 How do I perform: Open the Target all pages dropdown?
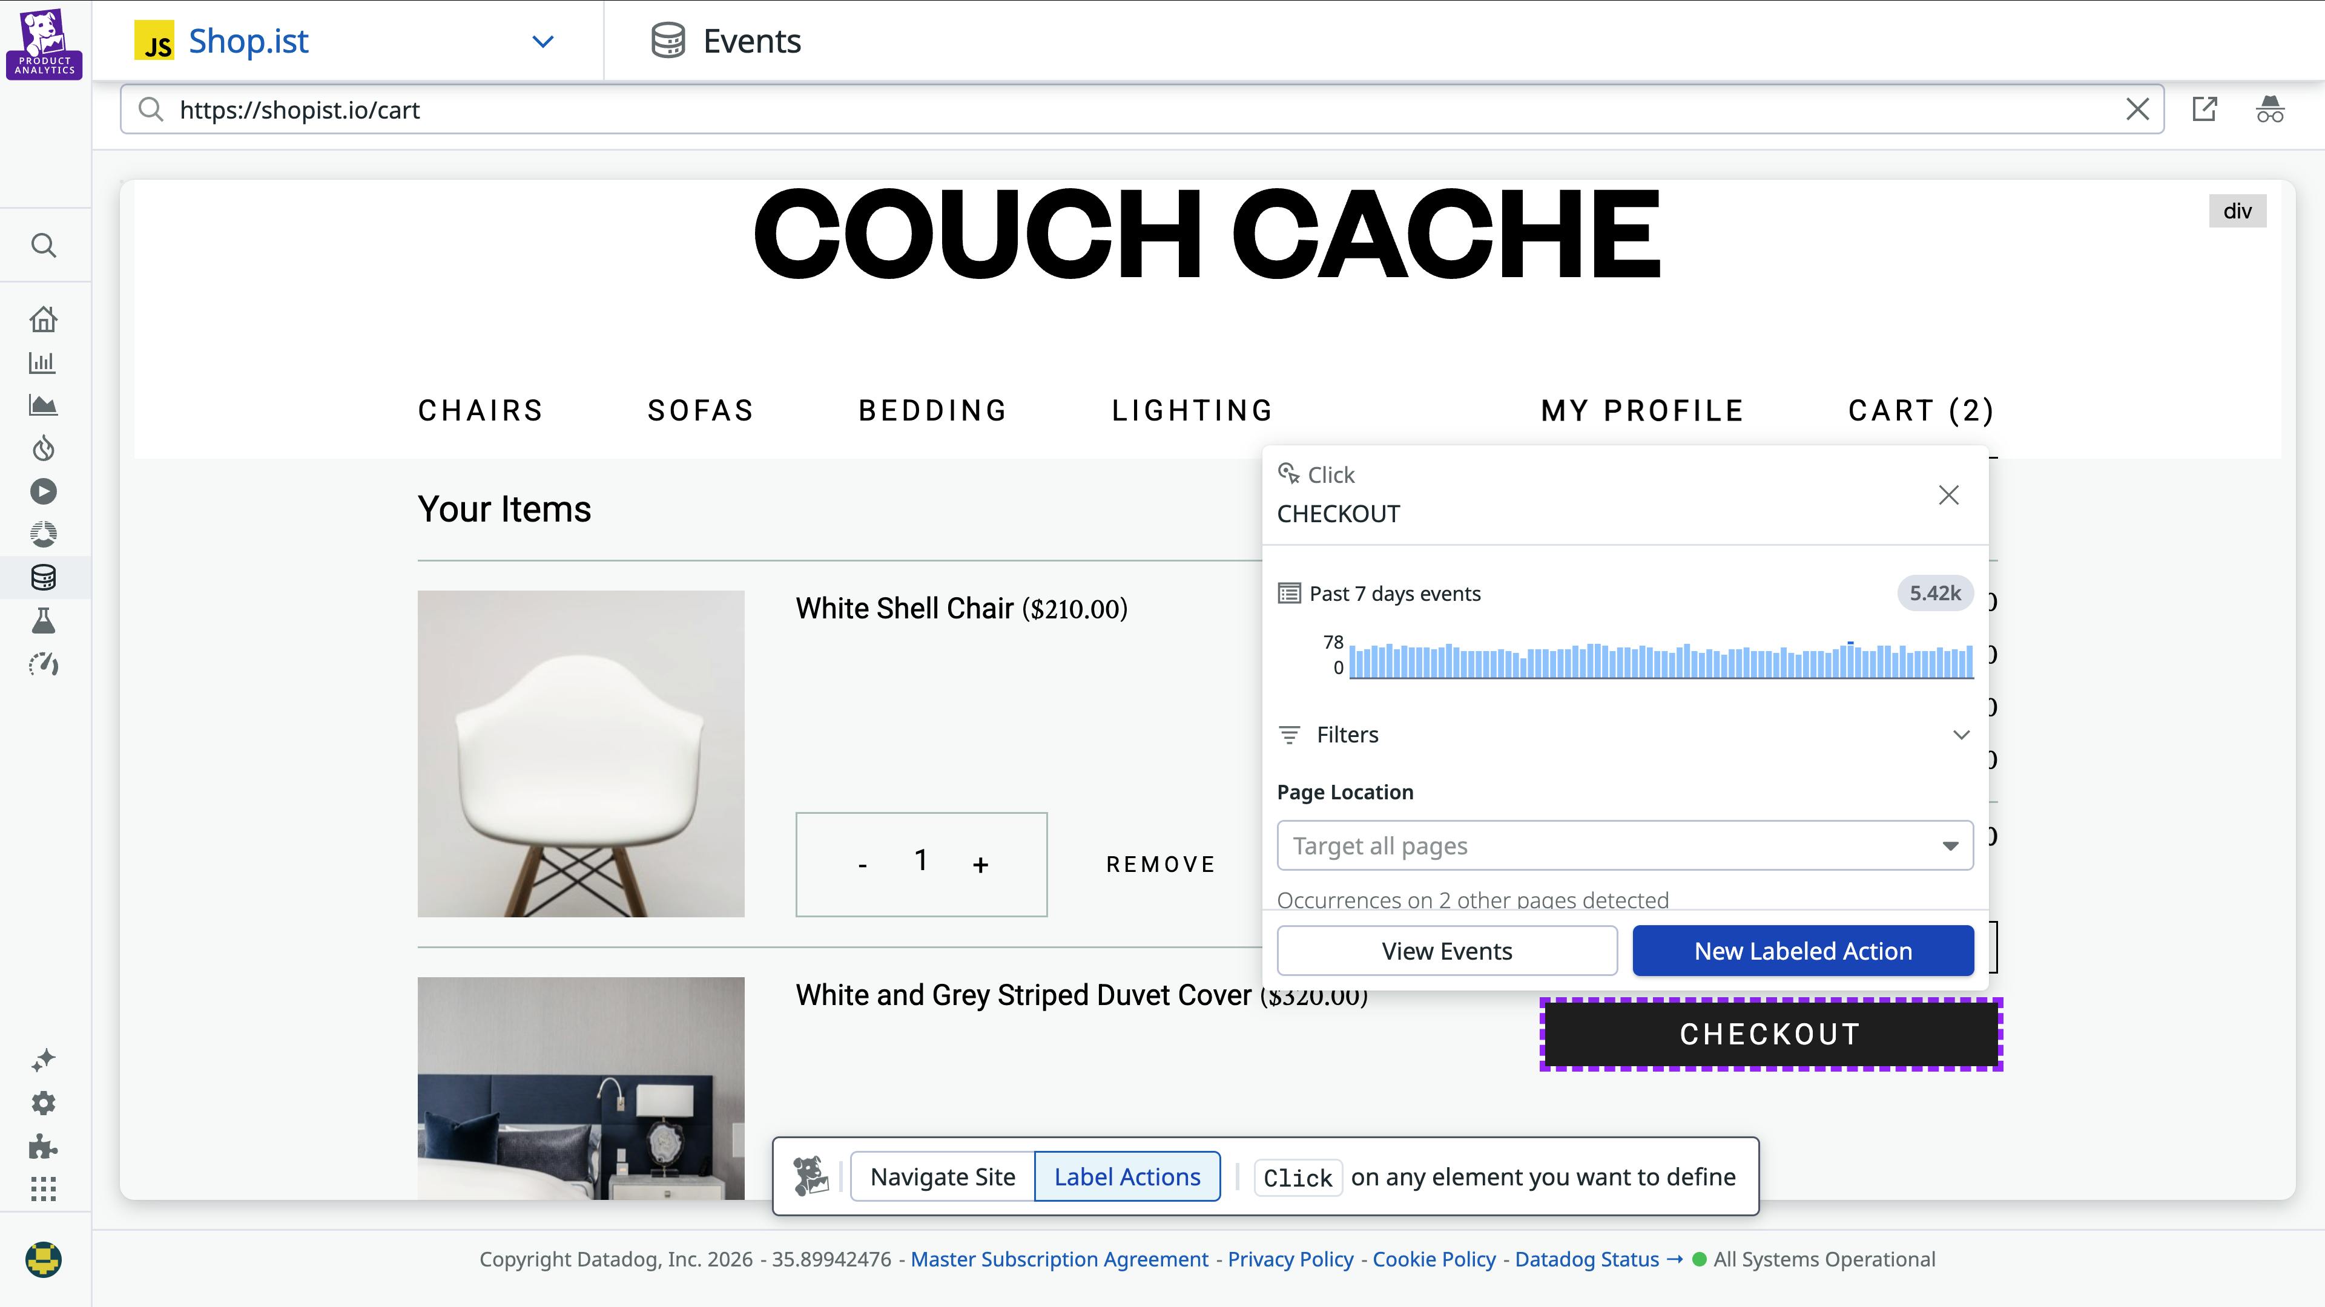pos(1624,845)
